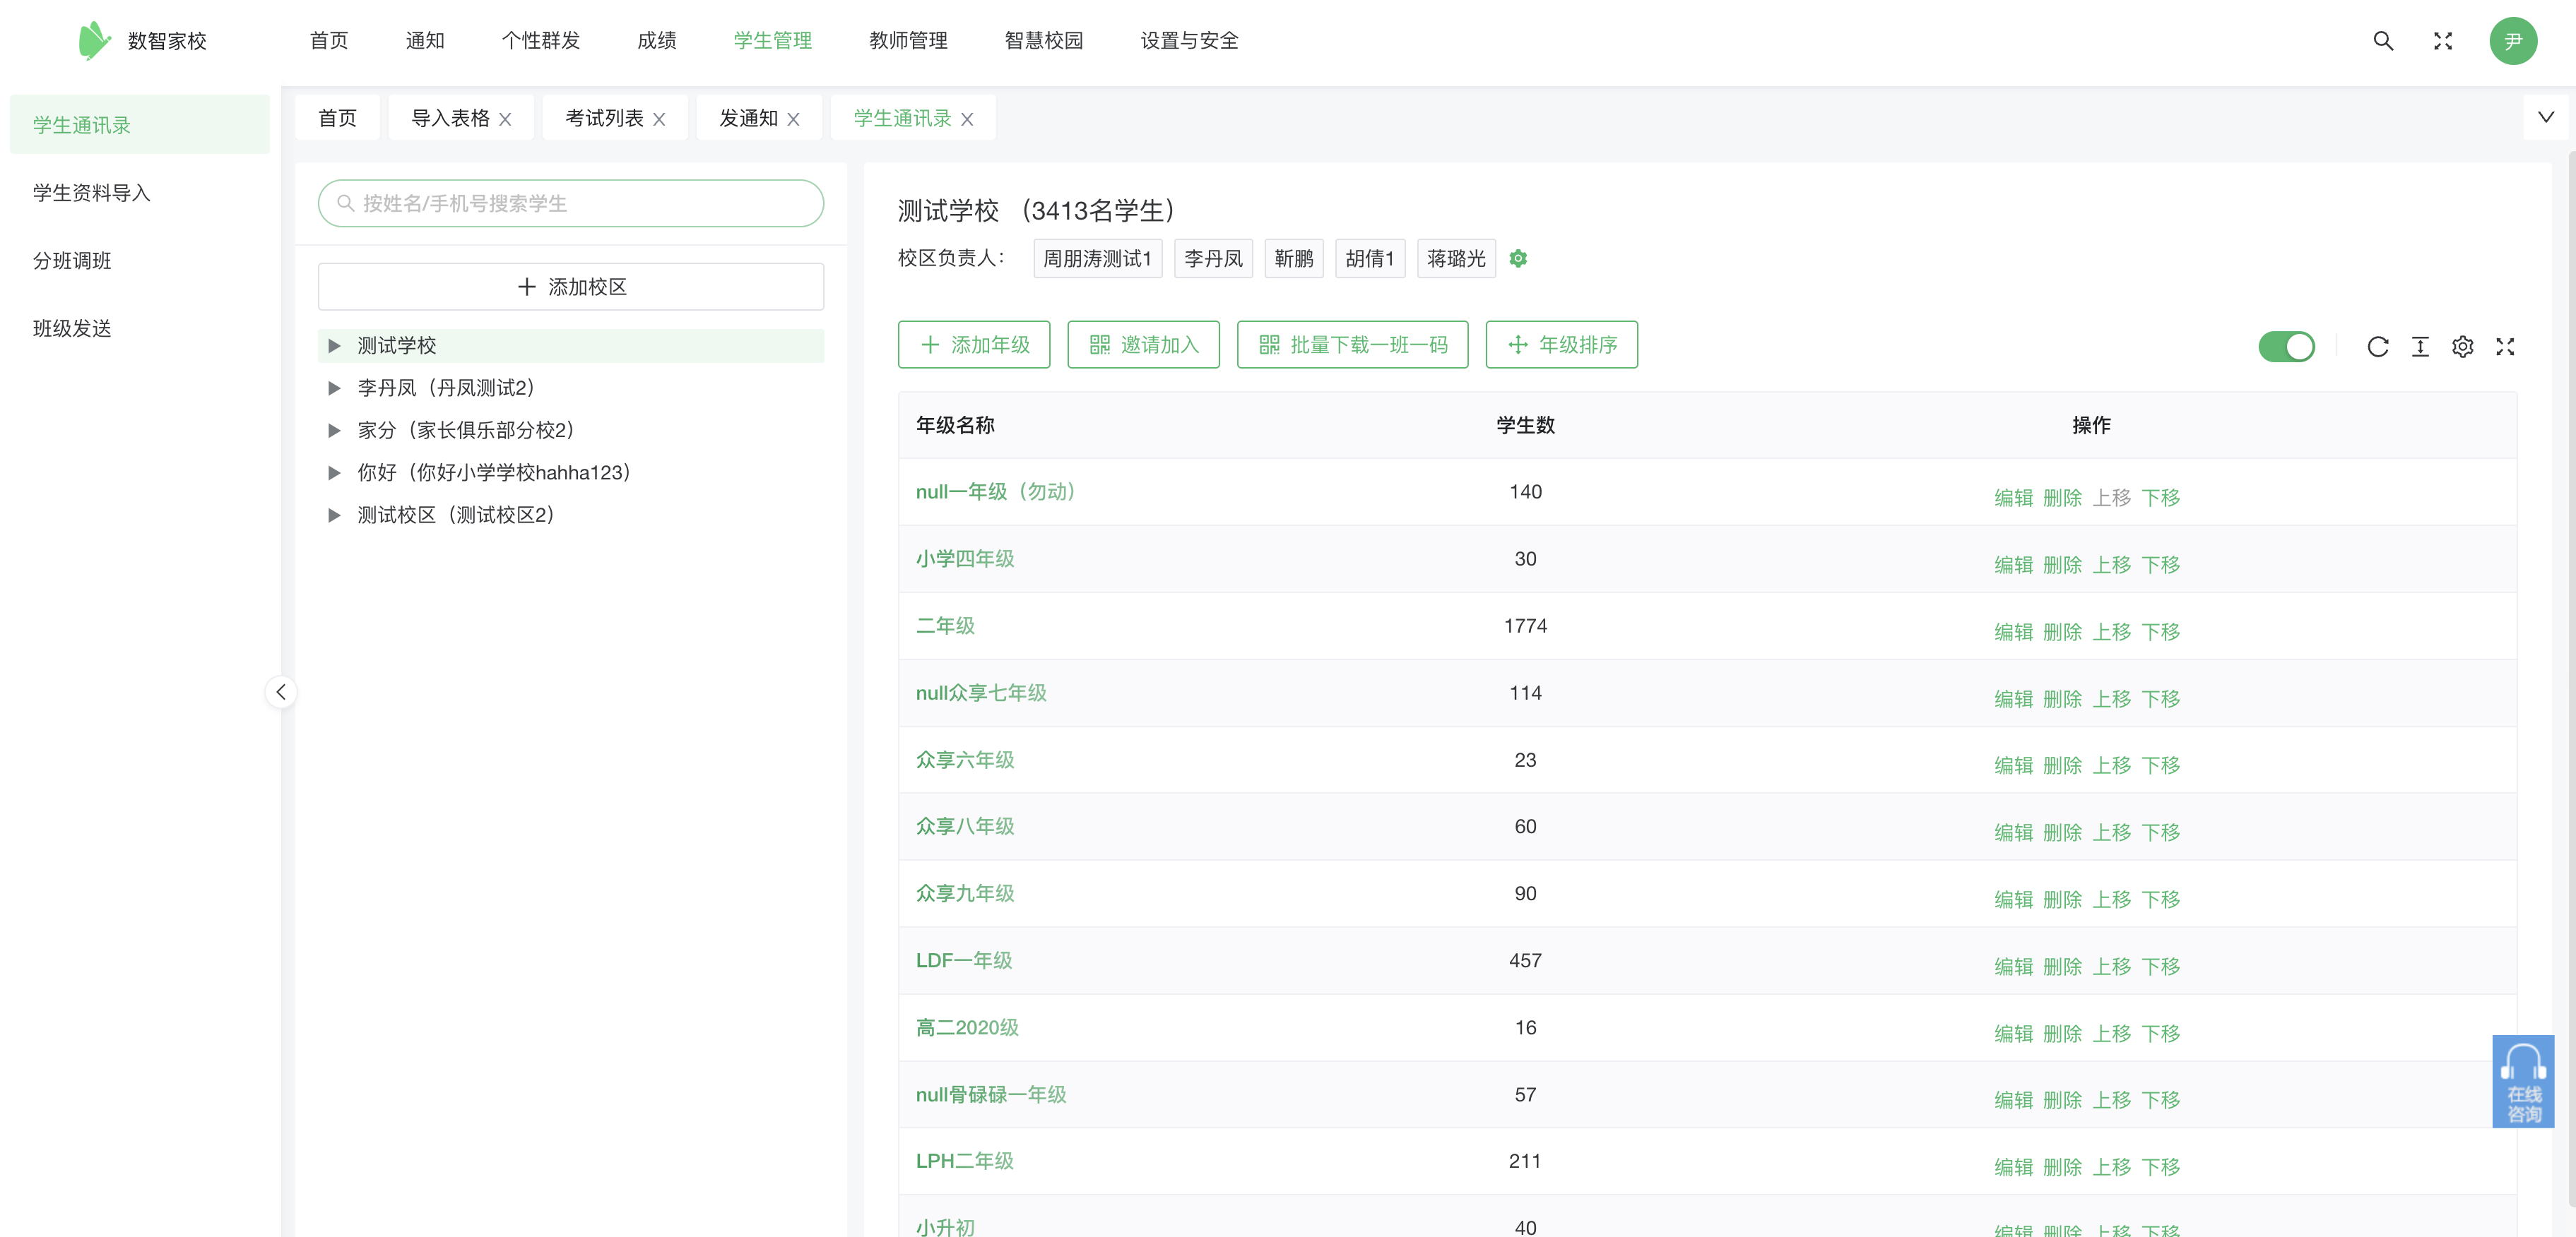Click 删除 for null骨碌碌一年级 row
This screenshot has width=2576, height=1237.
click(x=2062, y=1100)
